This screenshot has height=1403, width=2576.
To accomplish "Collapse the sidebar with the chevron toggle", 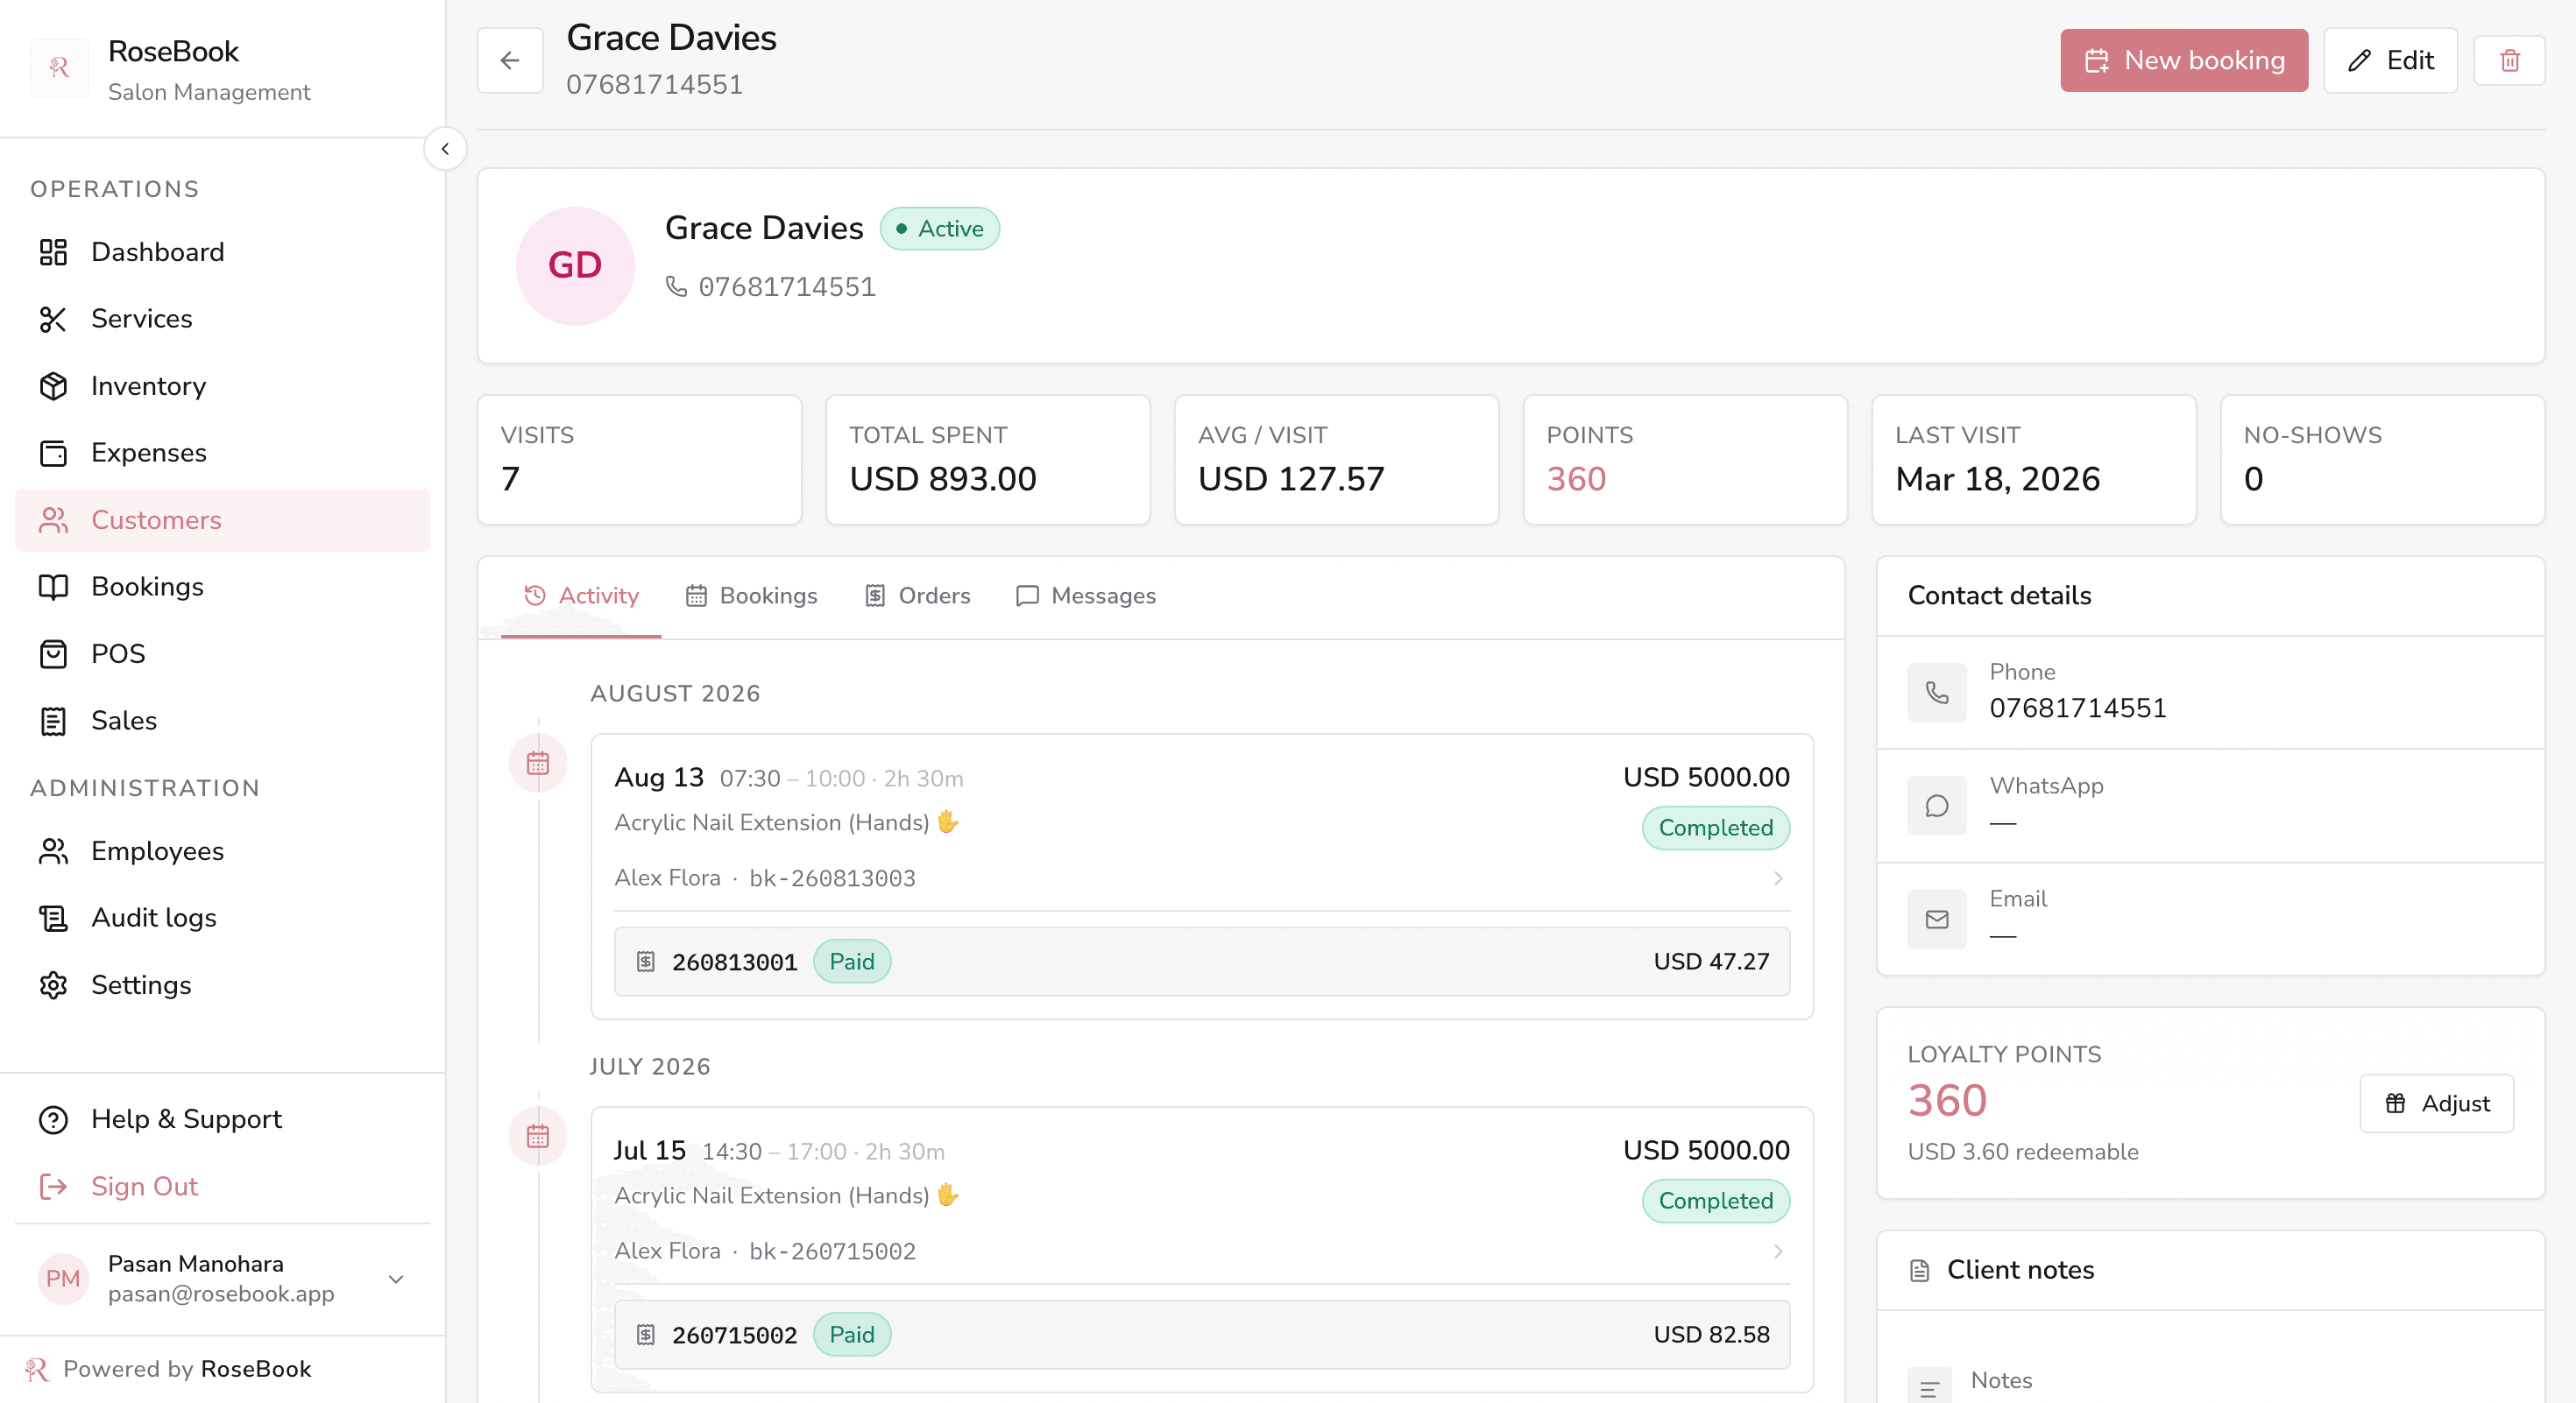I will pos(445,149).
